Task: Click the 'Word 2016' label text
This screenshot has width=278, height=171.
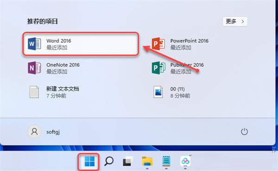Action: (59, 41)
